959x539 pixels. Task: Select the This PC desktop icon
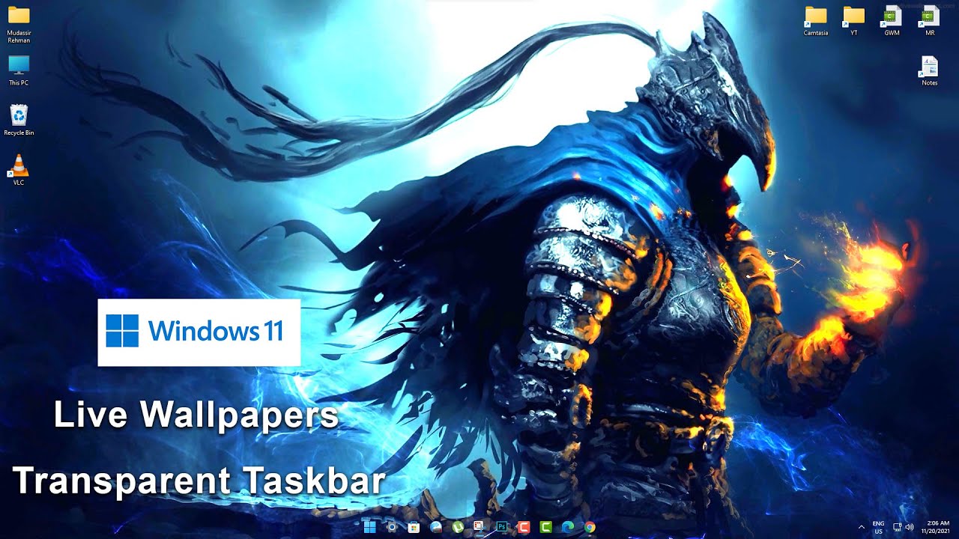click(19, 71)
